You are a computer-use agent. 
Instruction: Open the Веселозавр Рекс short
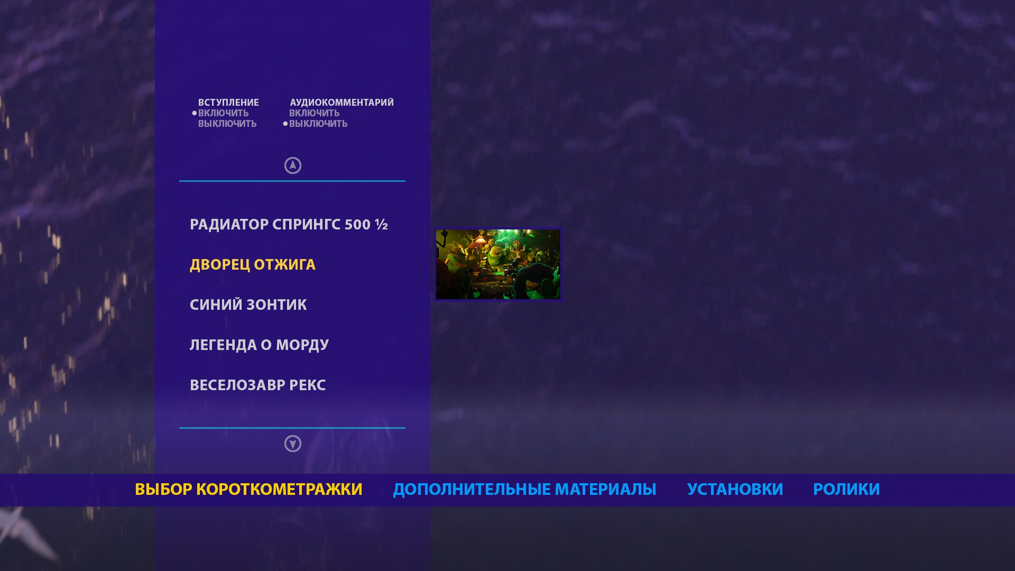coord(257,385)
